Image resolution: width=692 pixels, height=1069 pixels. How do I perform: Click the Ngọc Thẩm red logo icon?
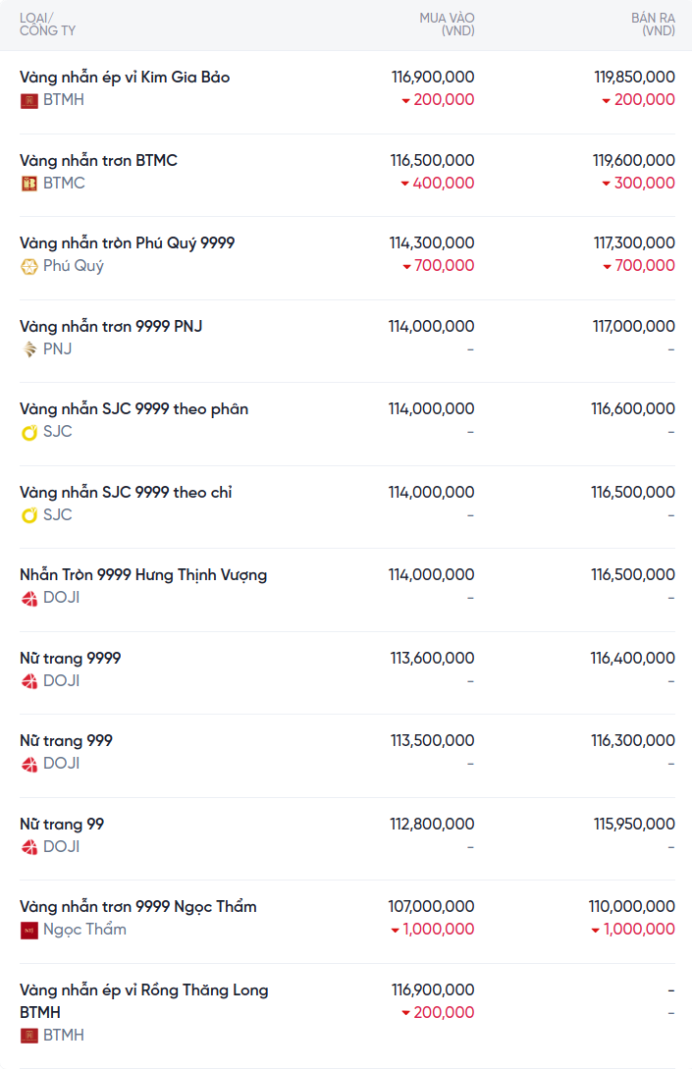tap(28, 930)
